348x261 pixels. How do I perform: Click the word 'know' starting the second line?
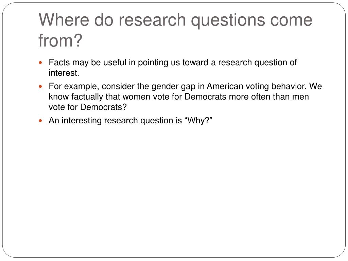pos(59,97)
